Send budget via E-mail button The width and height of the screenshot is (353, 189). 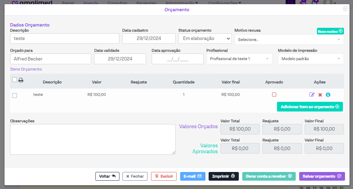193,176
